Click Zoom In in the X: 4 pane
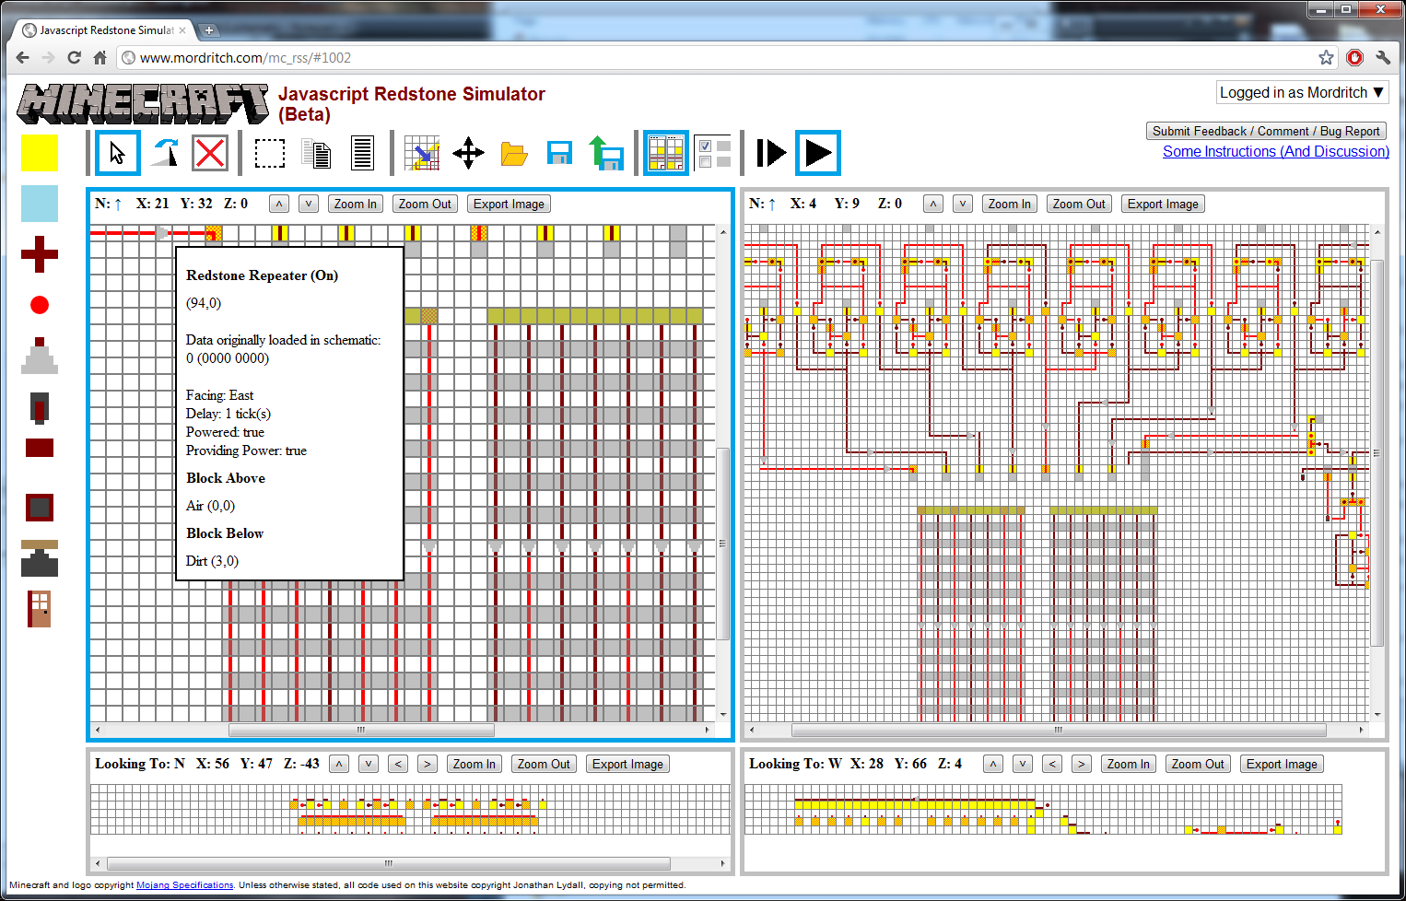The height and width of the screenshot is (901, 1406). [x=1010, y=204]
